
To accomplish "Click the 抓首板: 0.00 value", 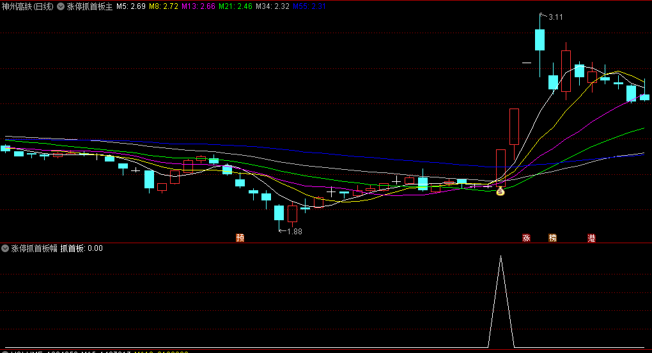I will (x=82, y=249).
